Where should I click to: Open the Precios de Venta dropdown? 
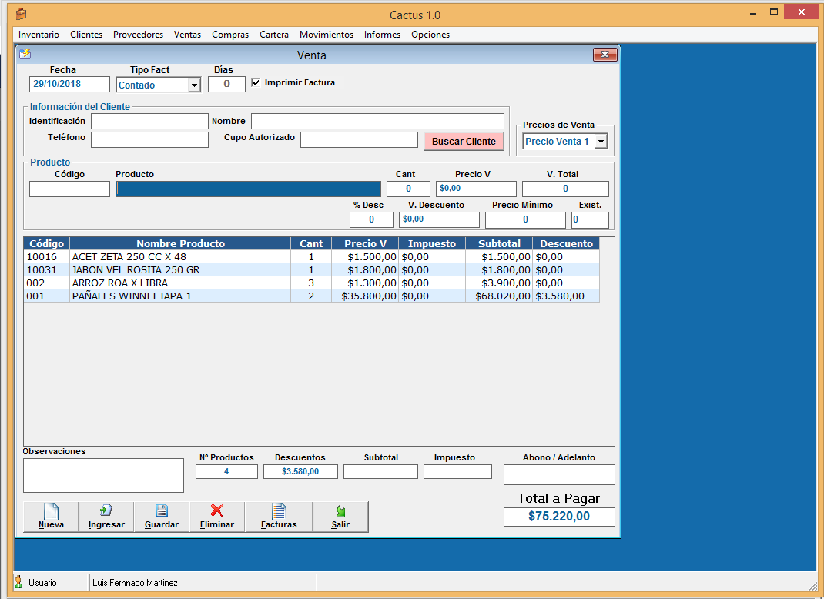(601, 142)
